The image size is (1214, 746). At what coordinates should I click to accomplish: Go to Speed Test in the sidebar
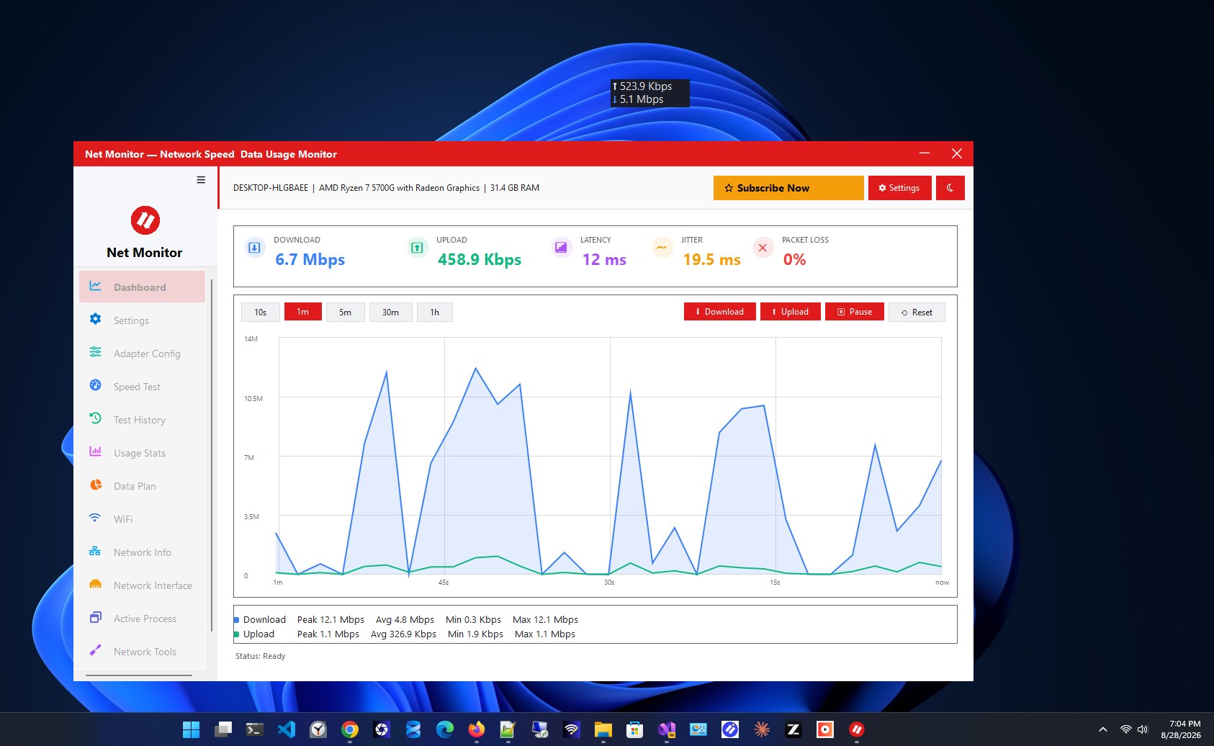coord(143,387)
